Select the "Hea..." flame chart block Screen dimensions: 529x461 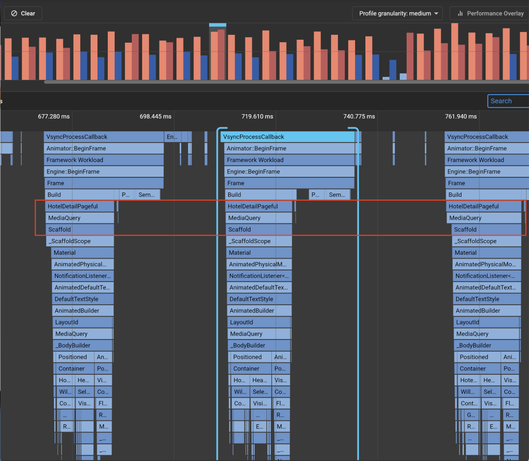pos(259,380)
